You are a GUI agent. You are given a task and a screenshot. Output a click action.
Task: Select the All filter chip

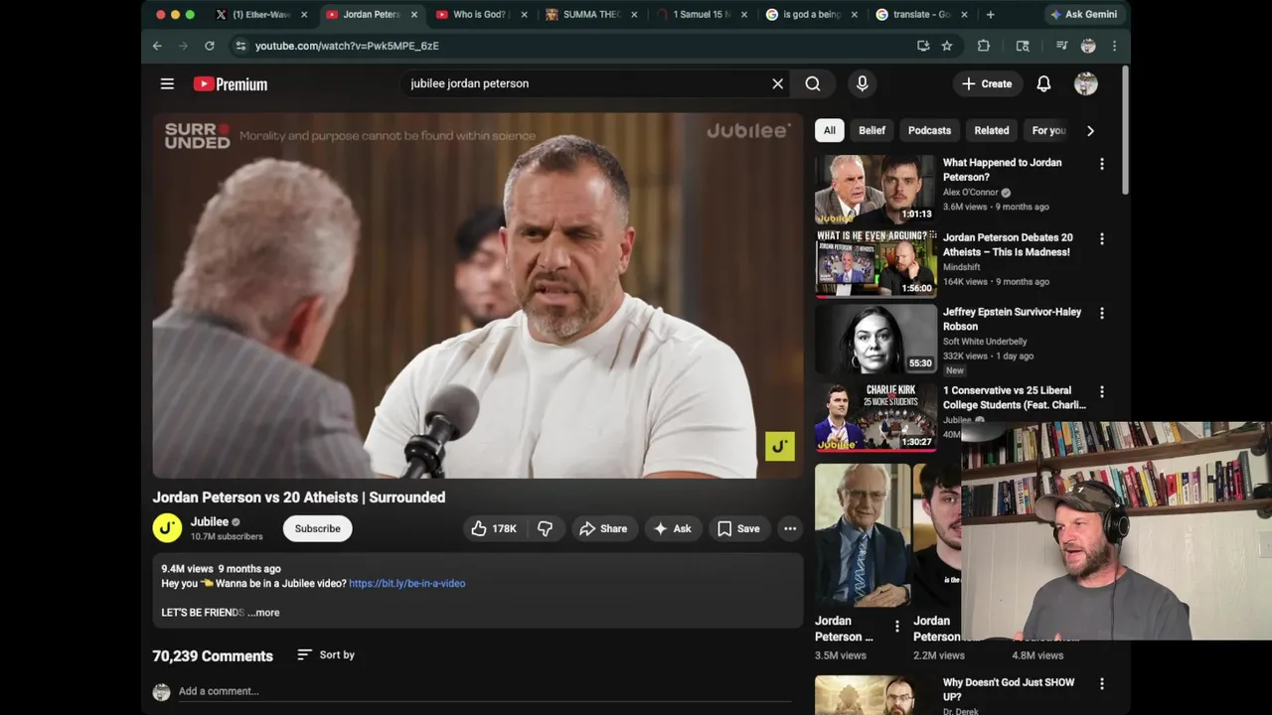point(829,130)
